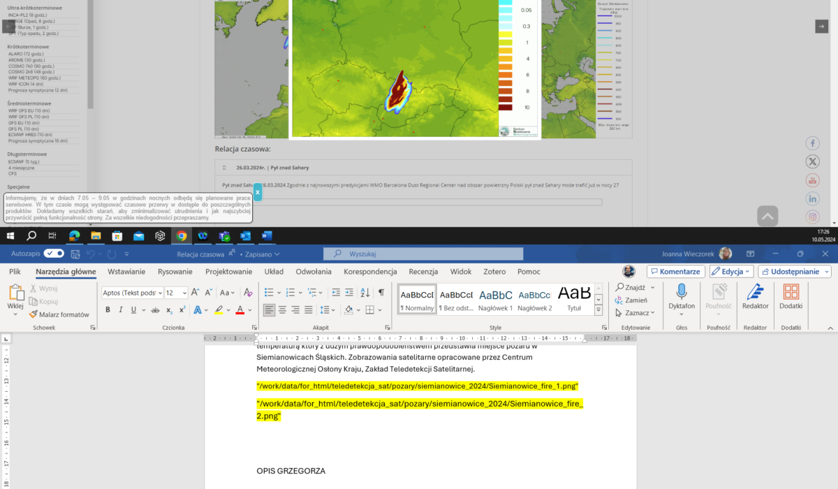838x489 pixels.
Task: Sort the selected text alphabetically
Action: pos(367,293)
